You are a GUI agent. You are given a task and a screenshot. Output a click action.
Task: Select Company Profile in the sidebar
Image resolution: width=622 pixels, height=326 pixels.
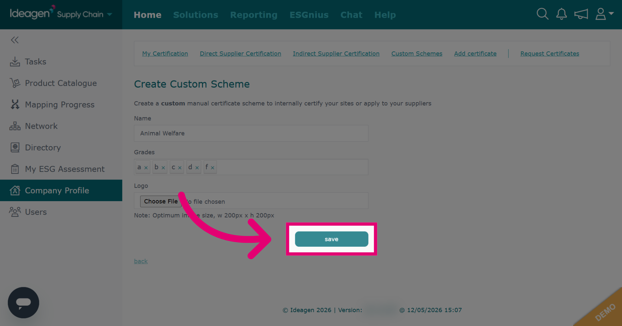tap(61, 190)
